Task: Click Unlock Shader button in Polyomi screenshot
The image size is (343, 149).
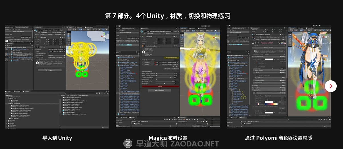Action: tap(269, 48)
